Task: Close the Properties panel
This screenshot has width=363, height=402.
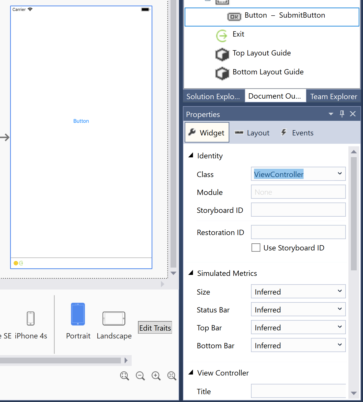Action: (353, 114)
